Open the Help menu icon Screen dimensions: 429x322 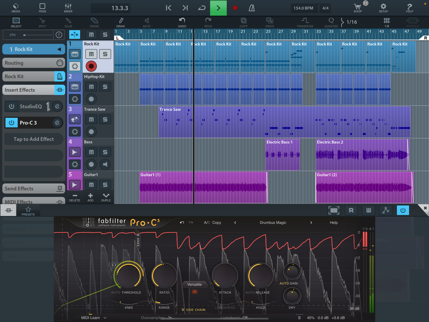409,8
